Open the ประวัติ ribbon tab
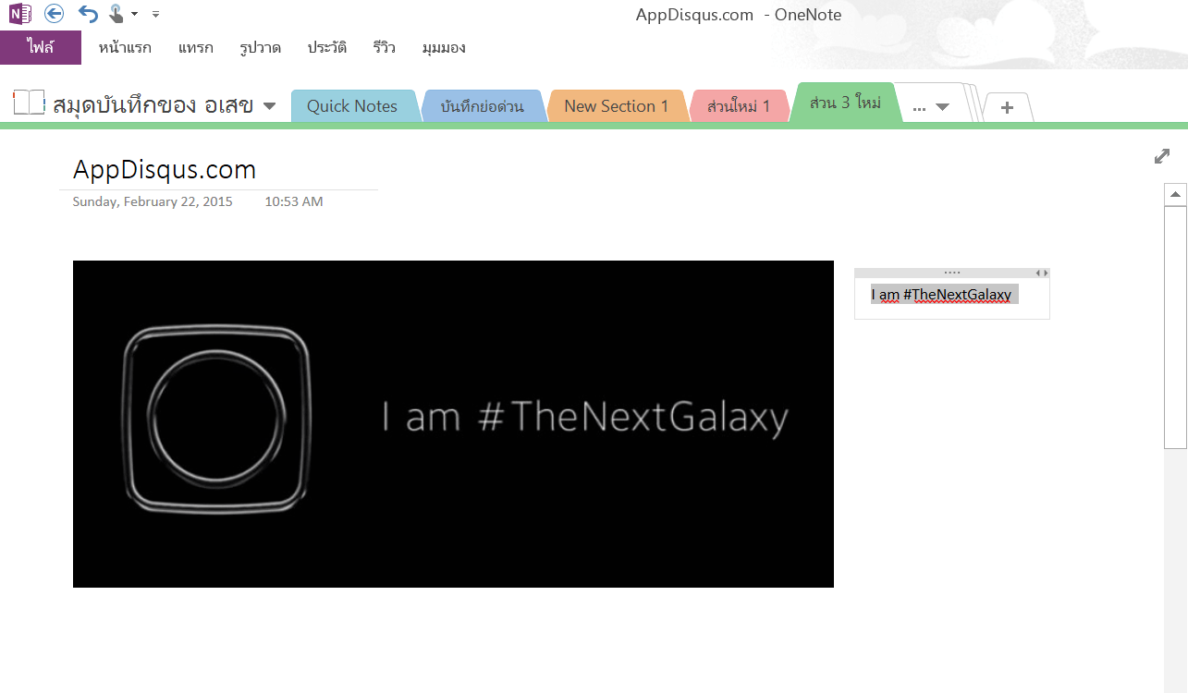 pyautogui.click(x=327, y=48)
